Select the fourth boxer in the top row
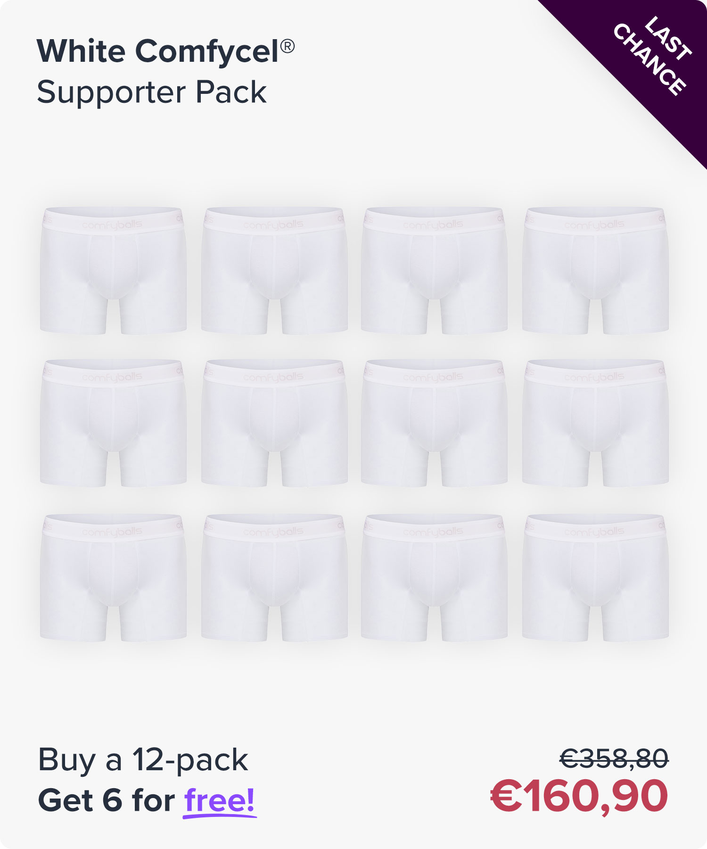The image size is (707, 849). 595,271
